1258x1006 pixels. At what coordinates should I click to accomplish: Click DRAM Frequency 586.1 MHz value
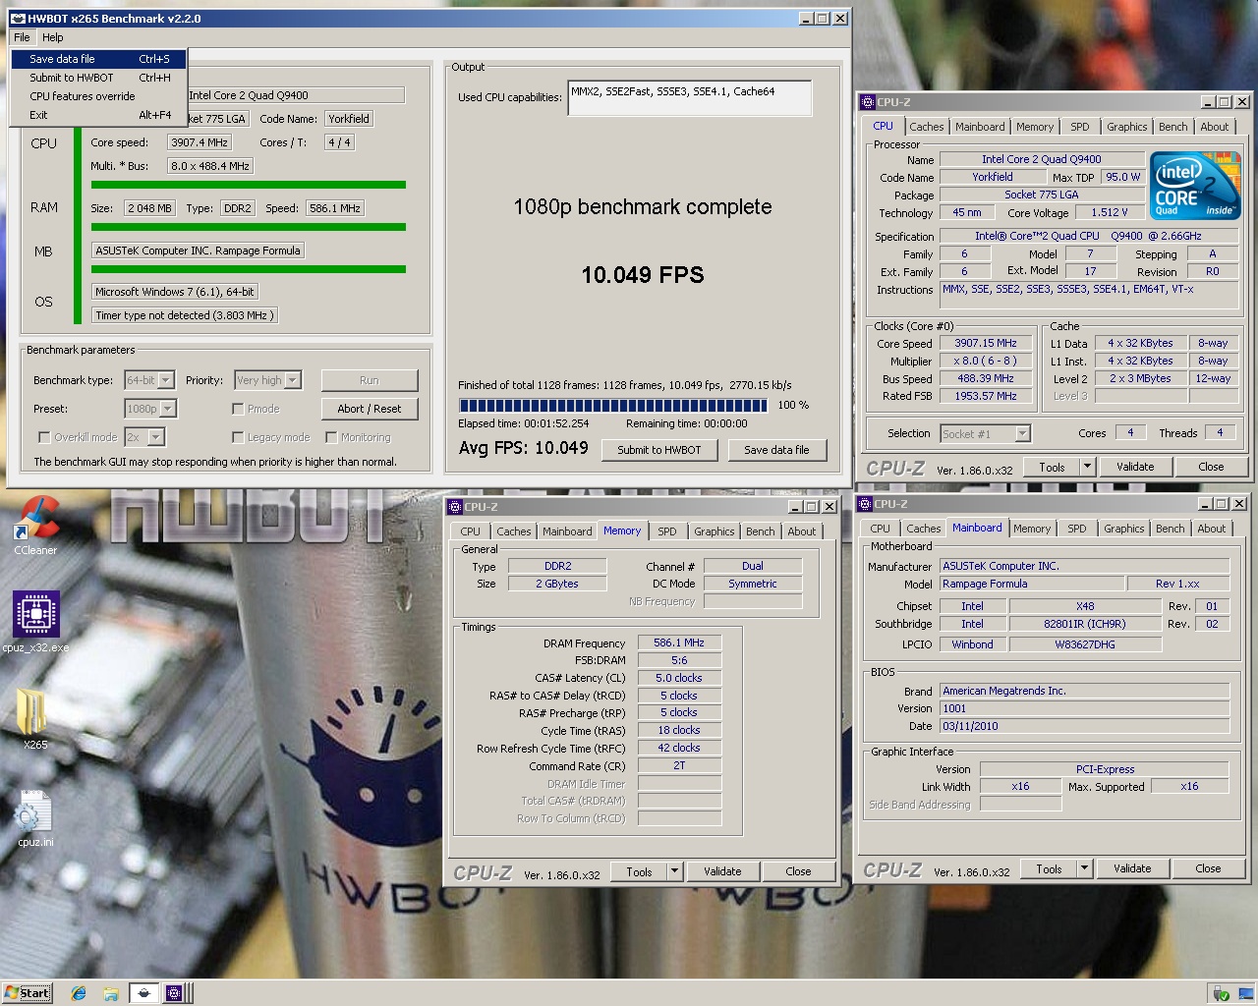point(679,643)
